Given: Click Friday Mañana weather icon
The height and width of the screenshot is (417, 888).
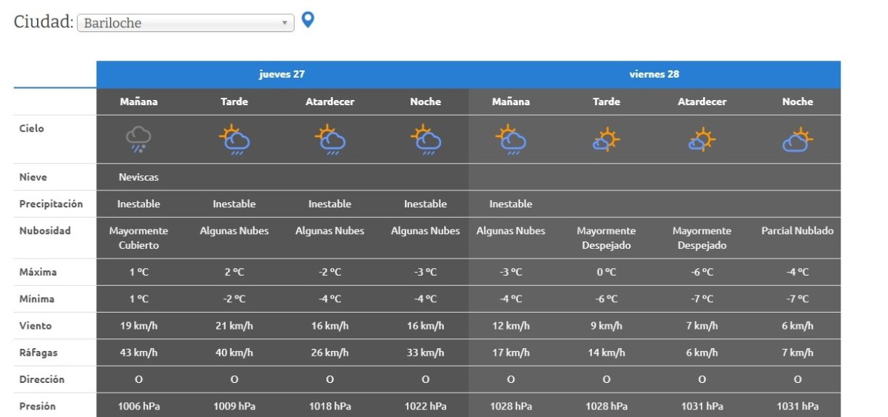Looking at the screenshot, I should pyautogui.click(x=511, y=139).
